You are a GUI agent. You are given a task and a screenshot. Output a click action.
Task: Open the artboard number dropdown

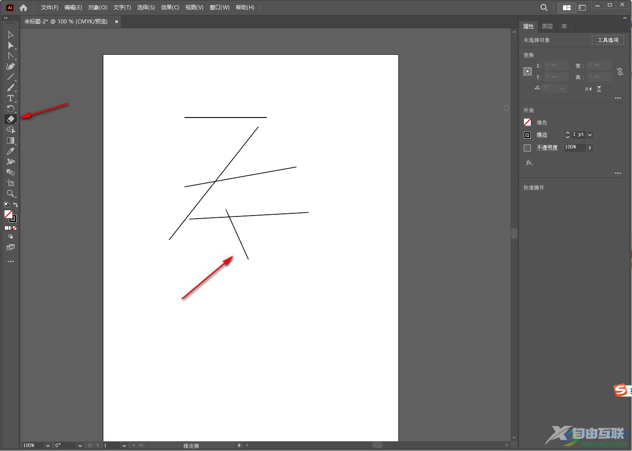pyautogui.click(x=124, y=445)
